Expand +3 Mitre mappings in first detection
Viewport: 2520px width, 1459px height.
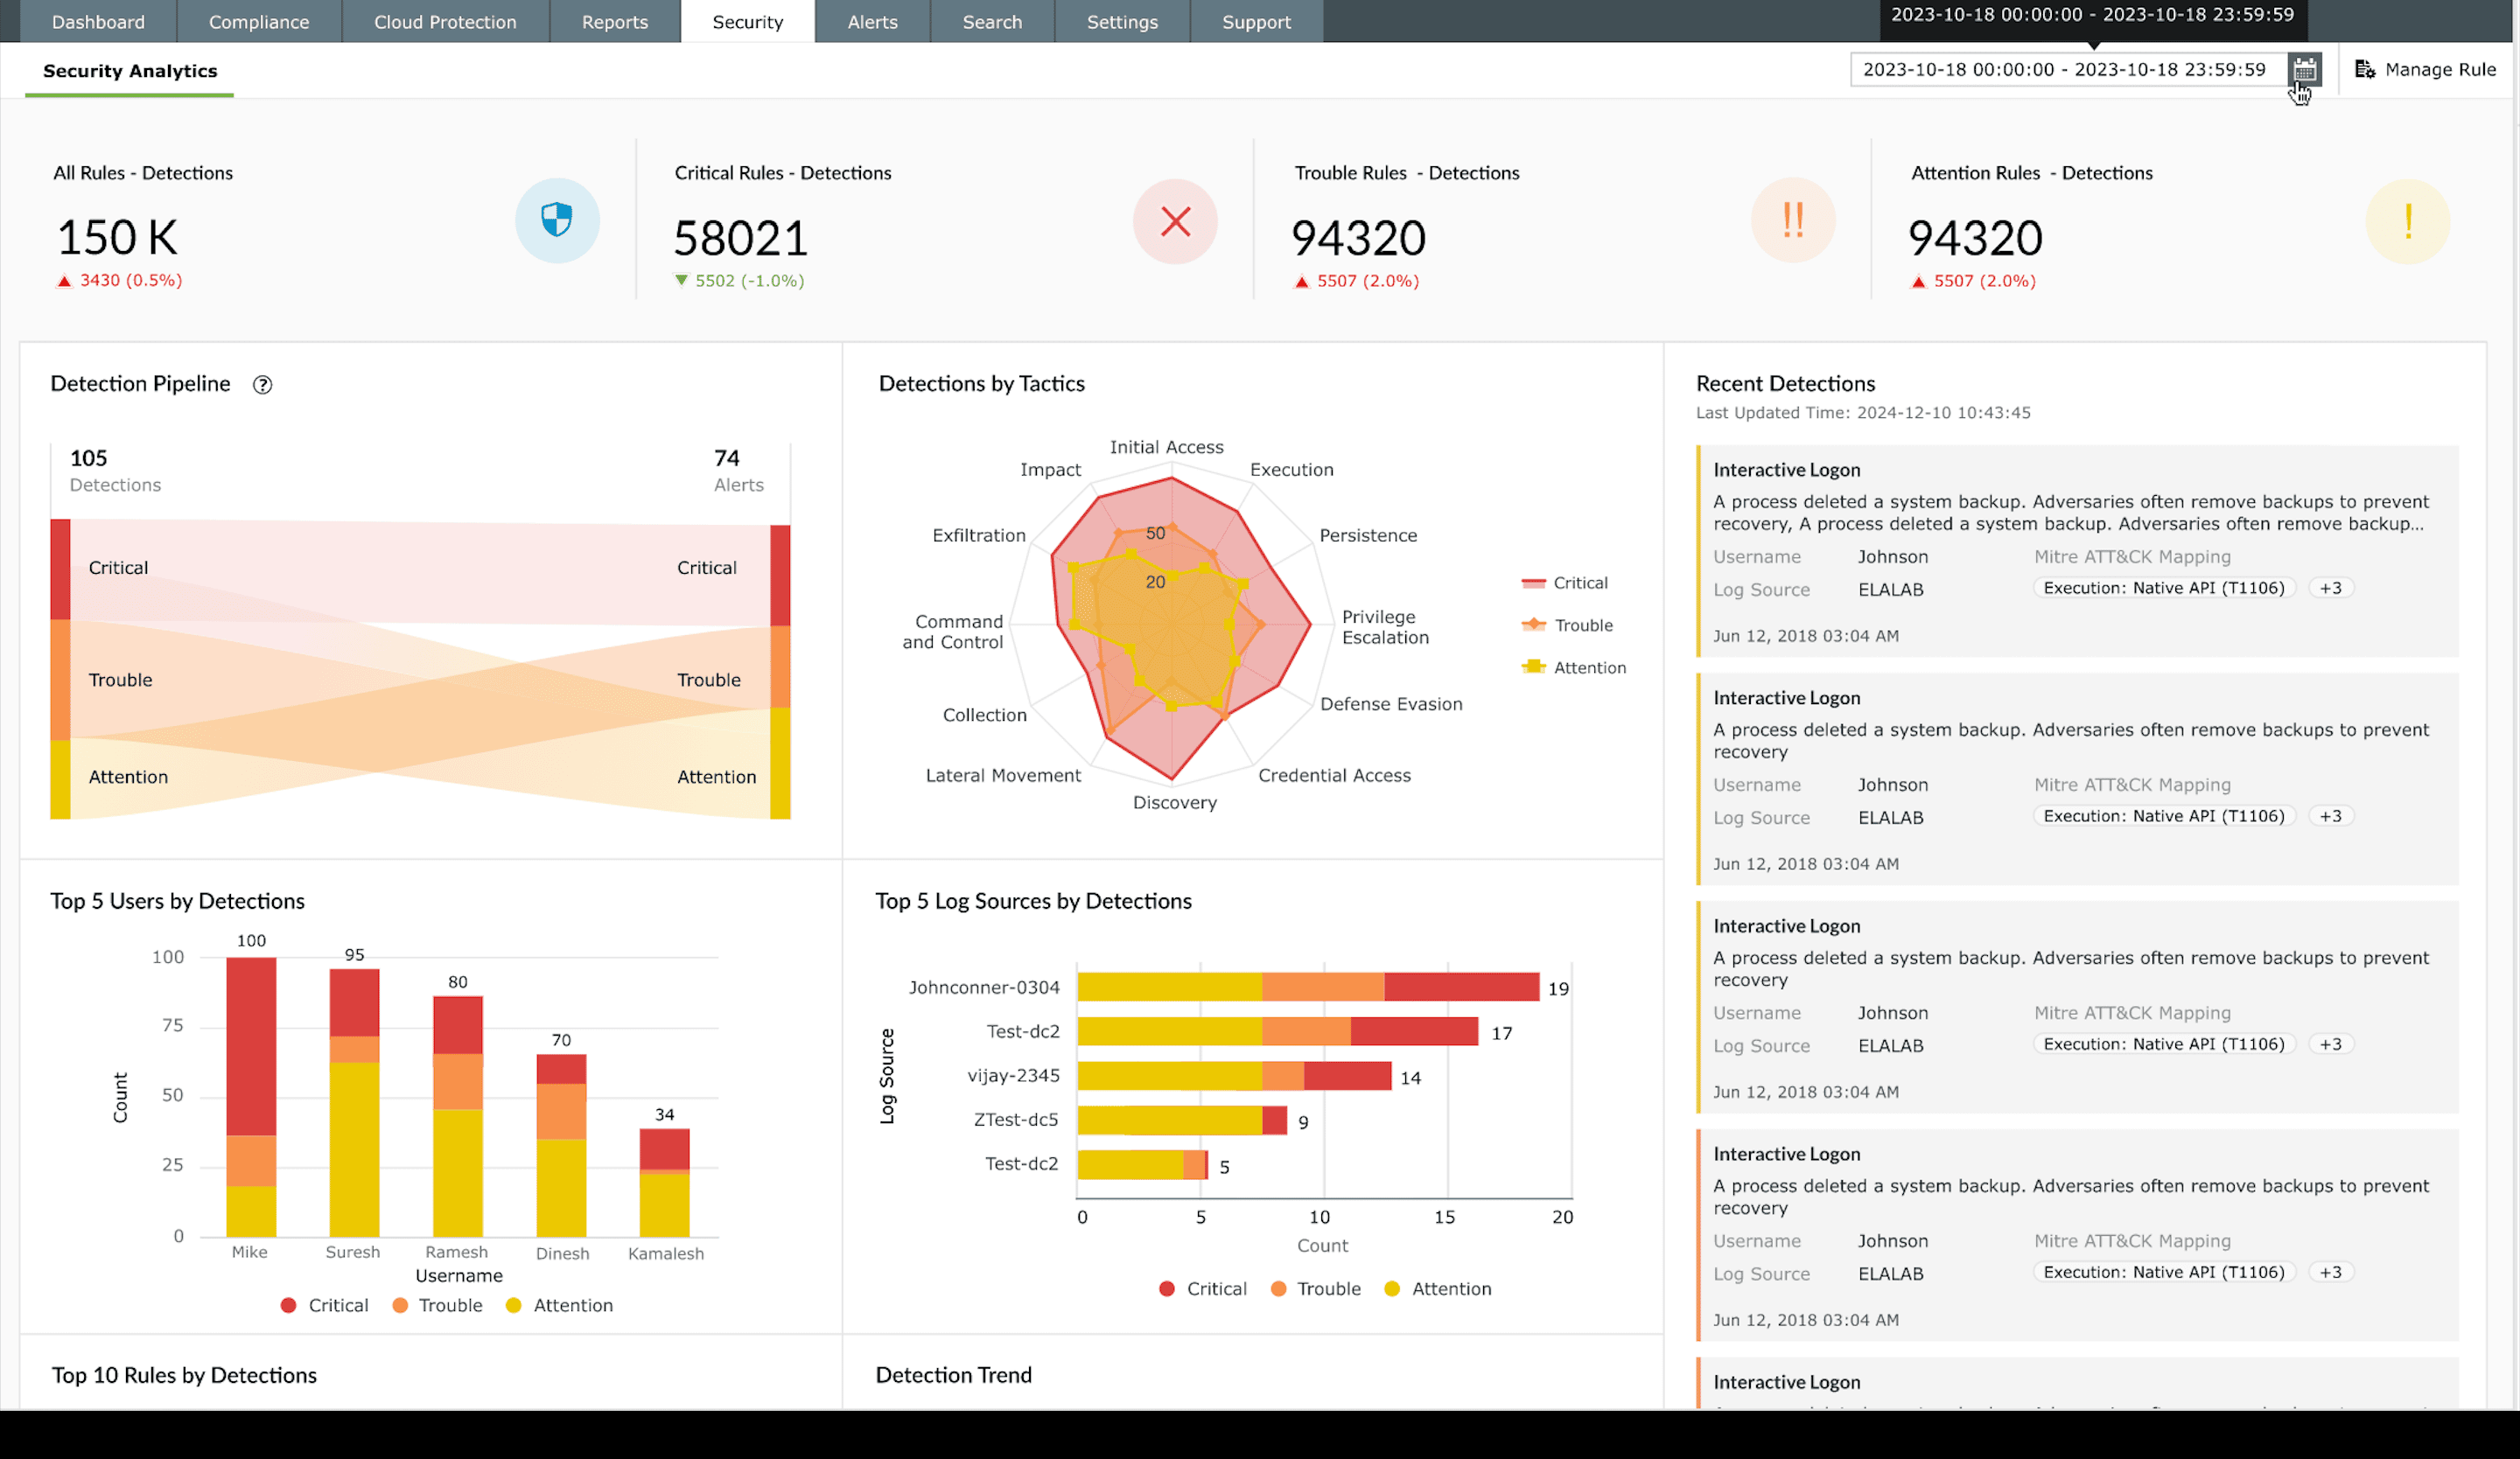pyautogui.click(x=2331, y=589)
